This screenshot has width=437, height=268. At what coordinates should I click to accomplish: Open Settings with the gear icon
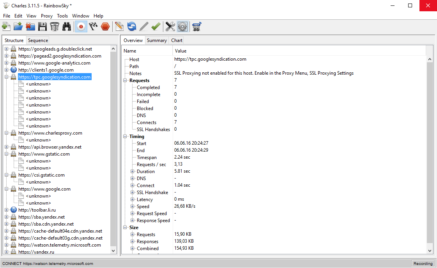coord(182,27)
